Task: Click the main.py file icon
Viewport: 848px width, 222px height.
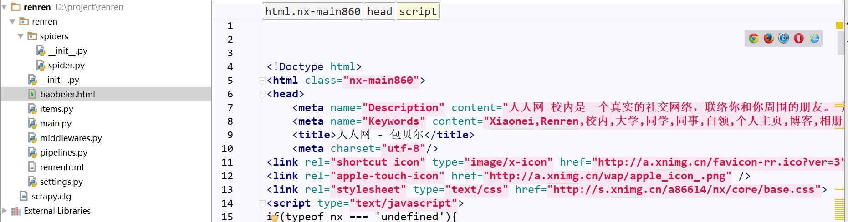Action: tap(32, 123)
